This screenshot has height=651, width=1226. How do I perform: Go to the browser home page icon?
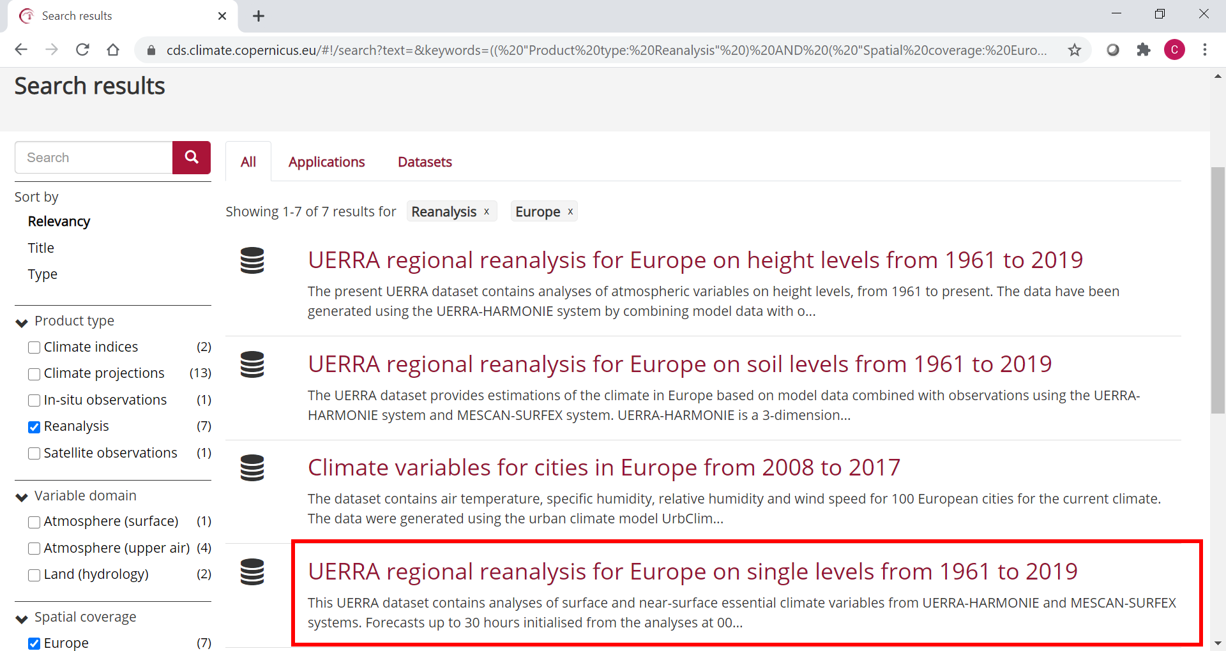113,50
